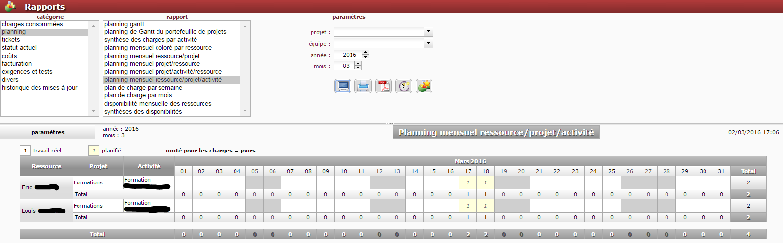
Task: Click the 'Projet' column header
Action: [98, 166]
